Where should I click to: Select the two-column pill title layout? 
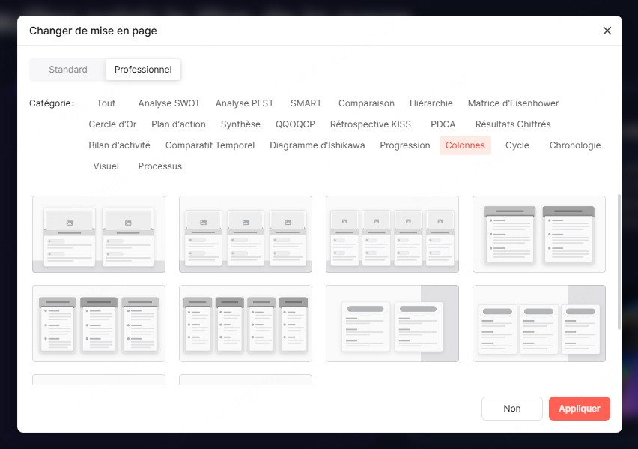[392, 324]
